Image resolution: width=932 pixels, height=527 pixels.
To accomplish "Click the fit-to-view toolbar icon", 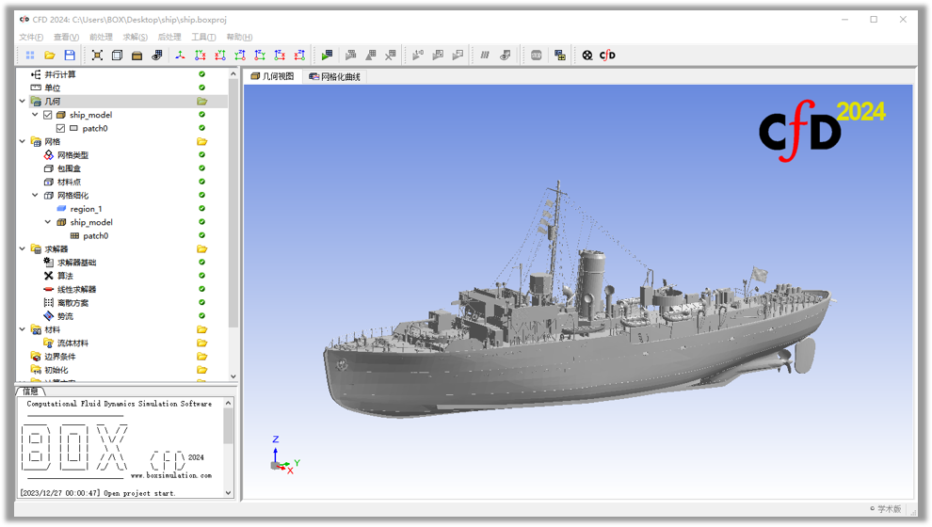I will (97, 56).
